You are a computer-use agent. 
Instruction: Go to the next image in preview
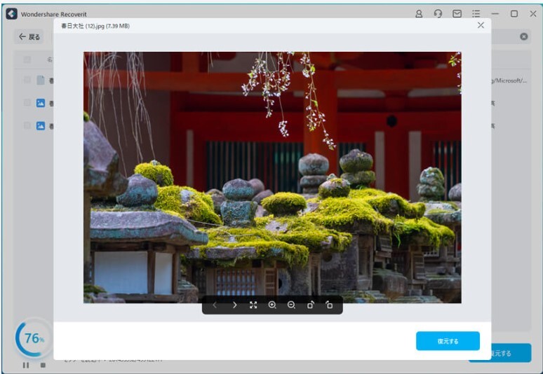tap(234, 305)
